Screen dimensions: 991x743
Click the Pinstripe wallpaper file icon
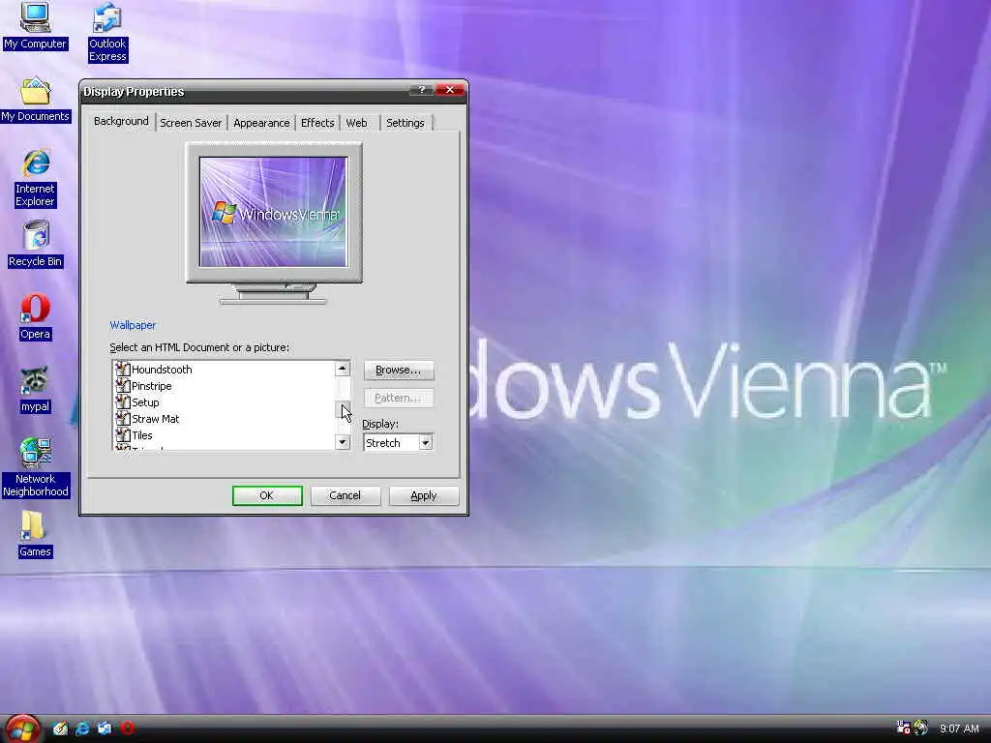(x=123, y=385)
